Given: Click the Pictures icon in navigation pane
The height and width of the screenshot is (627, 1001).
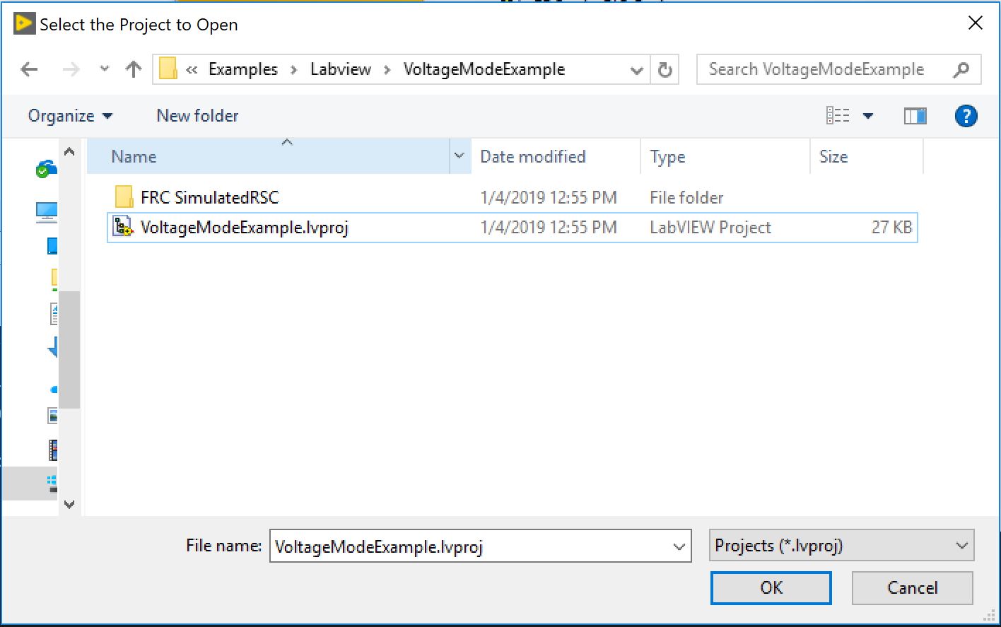Looking at the screenshot, I should [52, 416].
